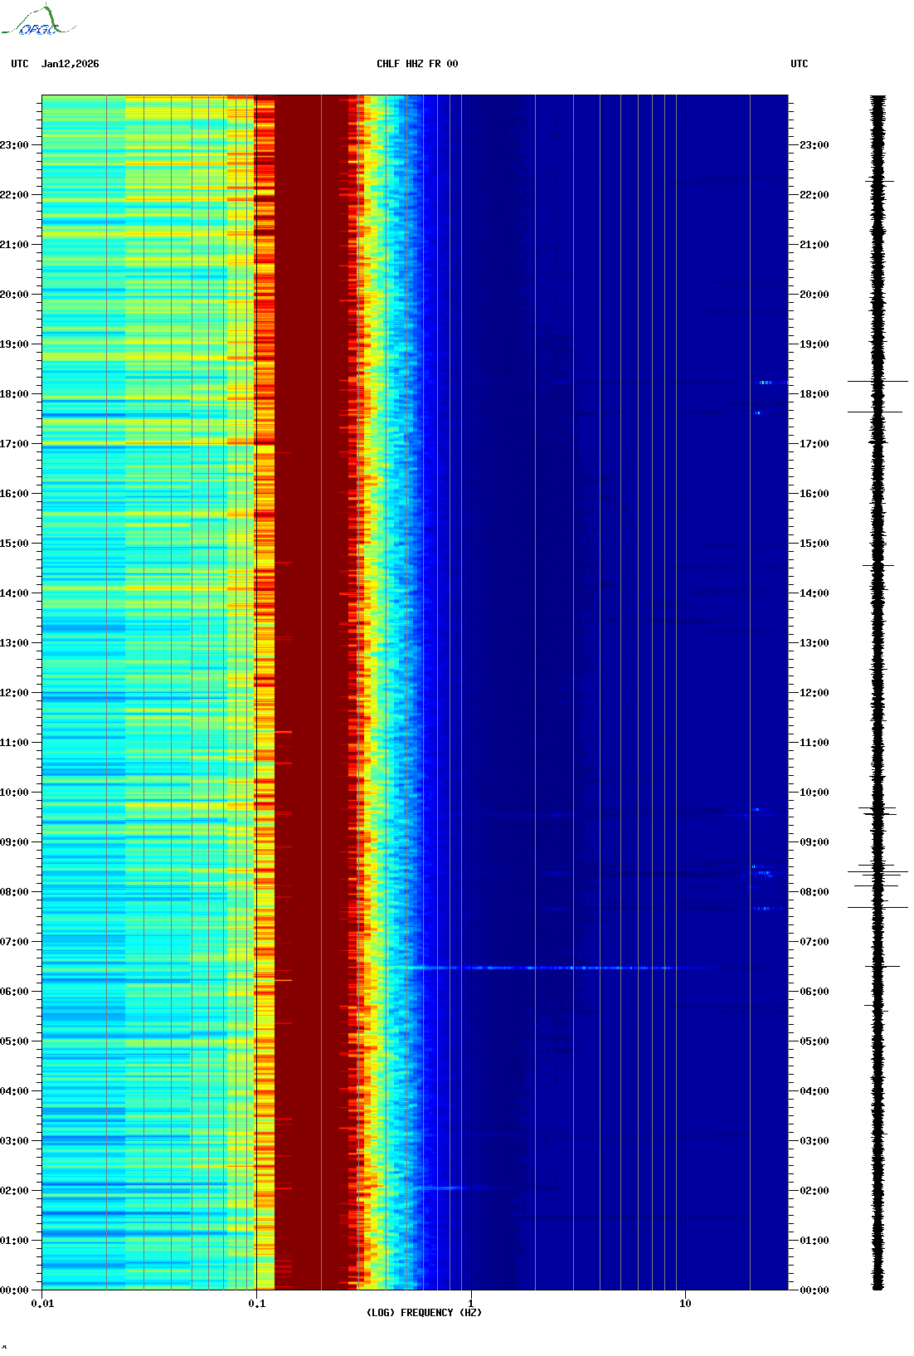Click the (LOG) FREQUENCY (HZ) axis title
Viewport: 914px width, 1356px height.
424,1313
